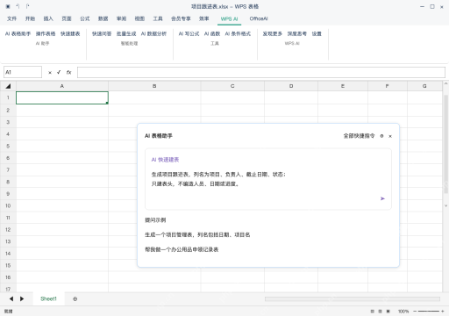
Task: Switch to the 插入 ribbon tab
Action: (x=48, y=18)
